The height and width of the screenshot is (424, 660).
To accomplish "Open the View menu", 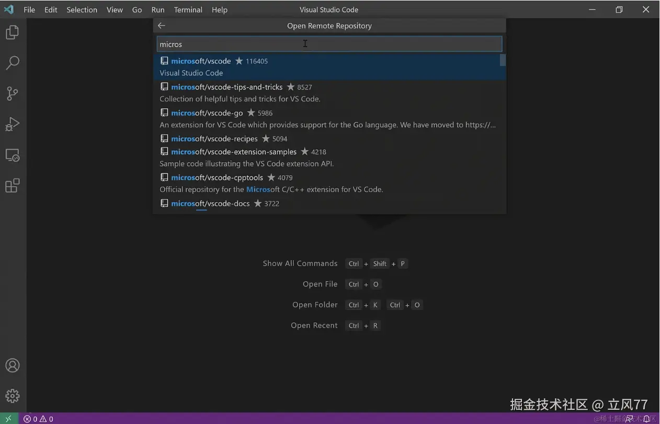I will pyautogui.click(x=115, y=9).
